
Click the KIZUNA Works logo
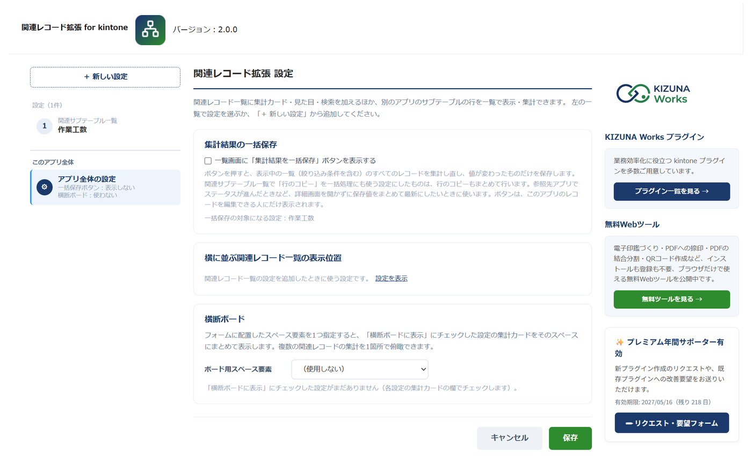[x=653, y=94]
